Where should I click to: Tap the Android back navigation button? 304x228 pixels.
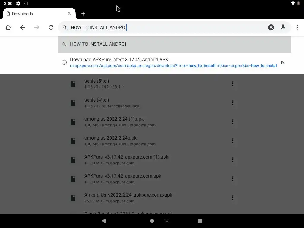104,221
